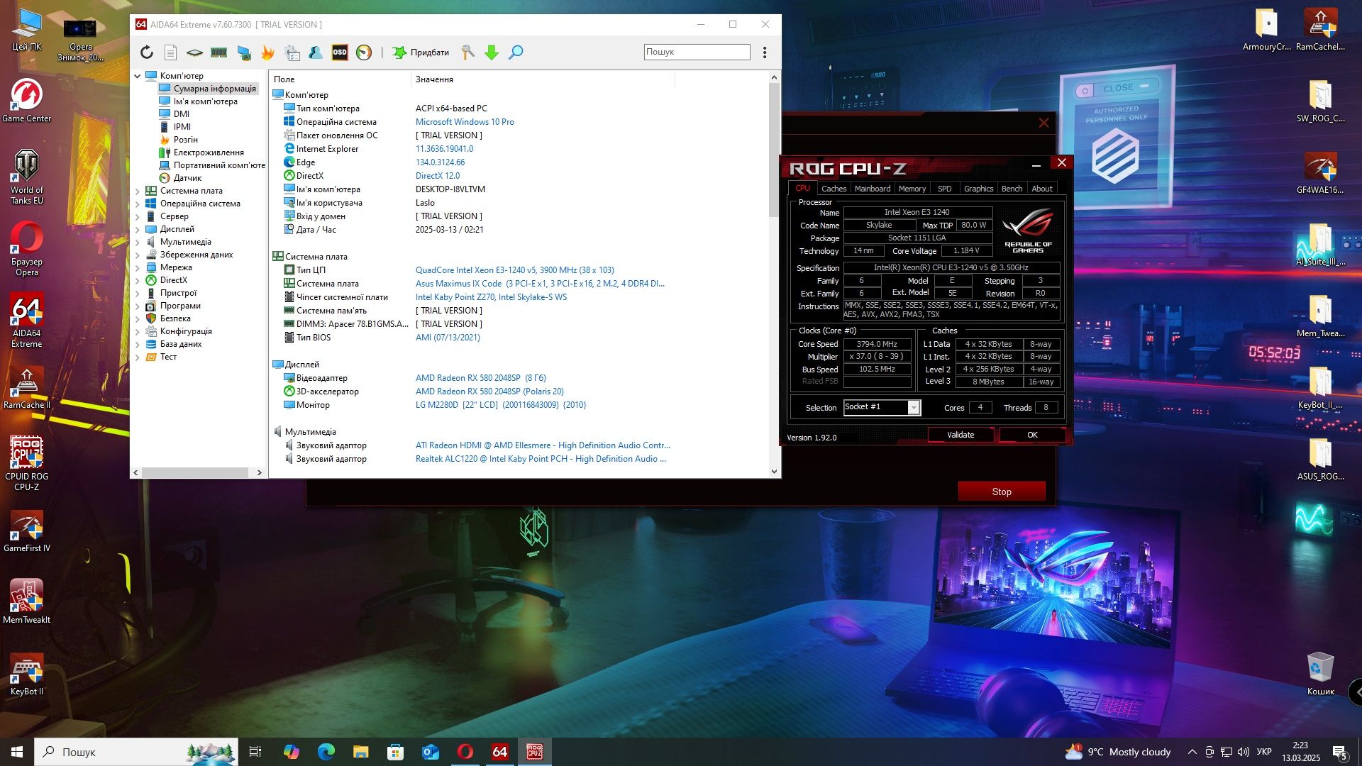The image size is (1362, 766).
Task: Open the MemTweakIt desktop icon
Action: [x=27, y=601]
